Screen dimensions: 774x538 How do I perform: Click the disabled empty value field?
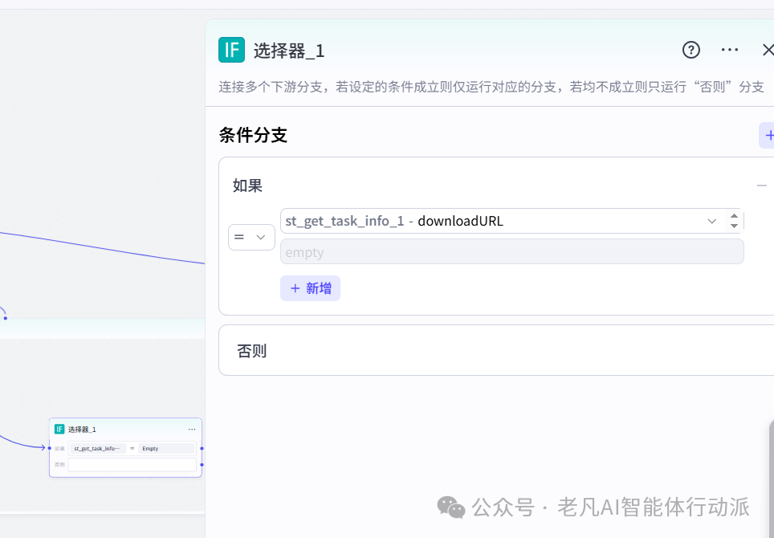[x=512, y=251]
